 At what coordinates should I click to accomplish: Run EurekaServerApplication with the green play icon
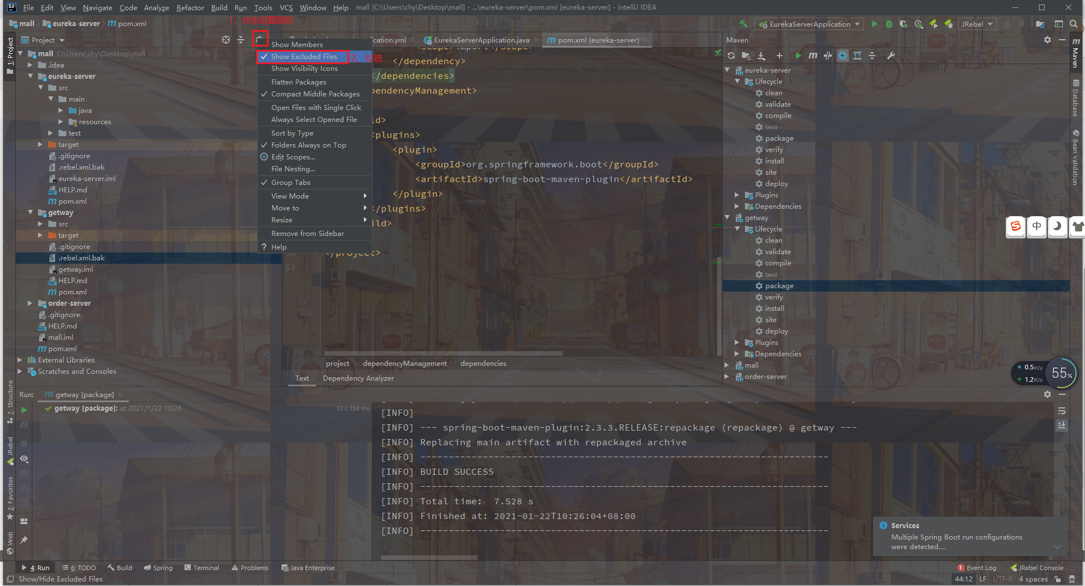(874, 24)
